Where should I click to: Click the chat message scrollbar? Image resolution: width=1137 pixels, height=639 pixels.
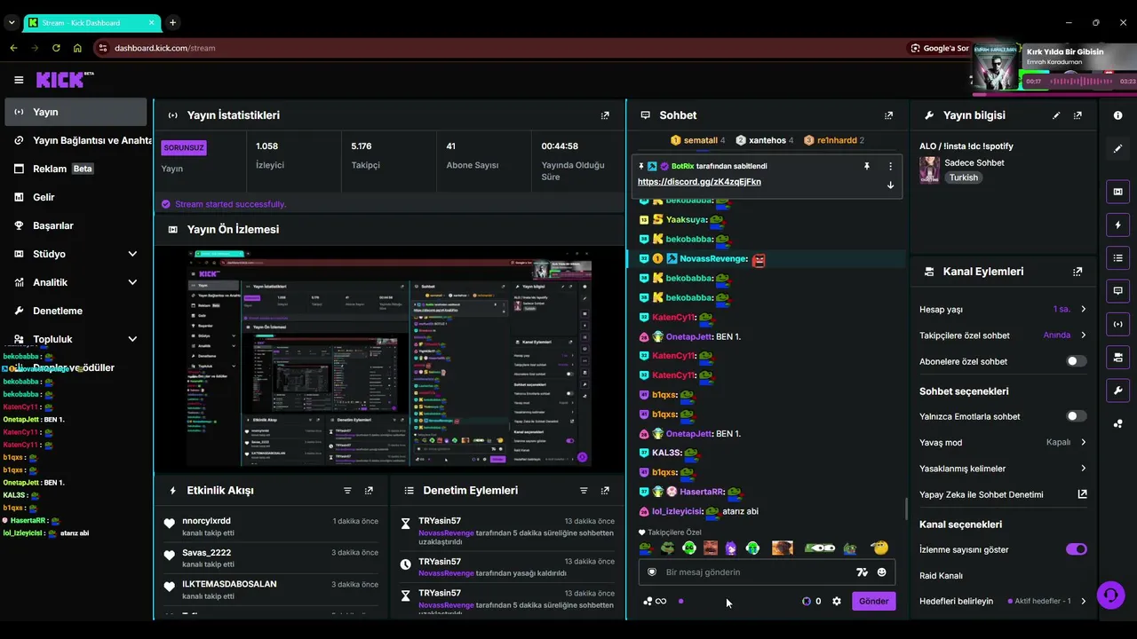[x=906, y=509]
